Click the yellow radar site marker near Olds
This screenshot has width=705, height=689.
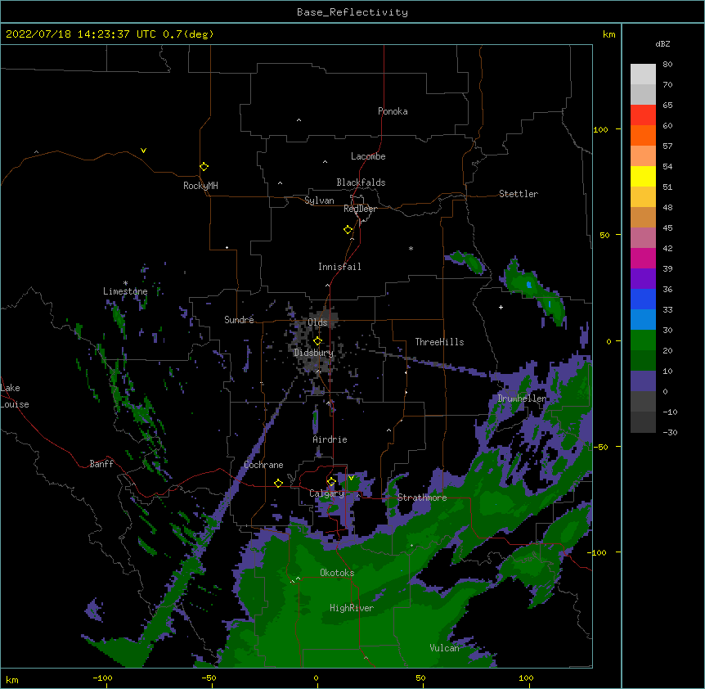pos(317,340)
